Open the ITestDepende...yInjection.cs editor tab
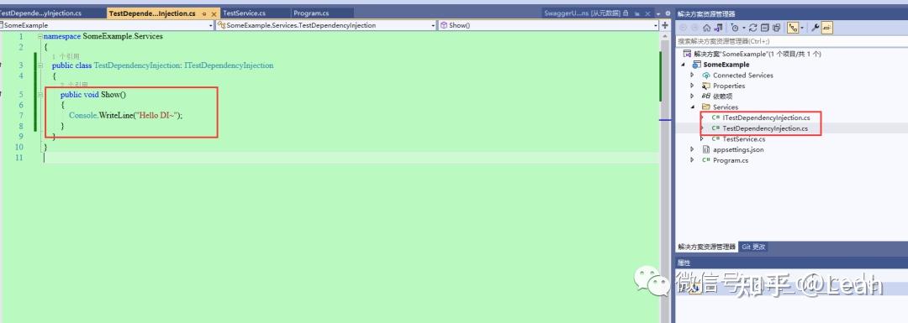 [53, 13]
